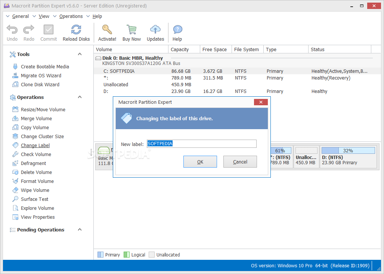Click the Logical legend color swatch
This screenshot has height=274, width=384.
[127, 255]
